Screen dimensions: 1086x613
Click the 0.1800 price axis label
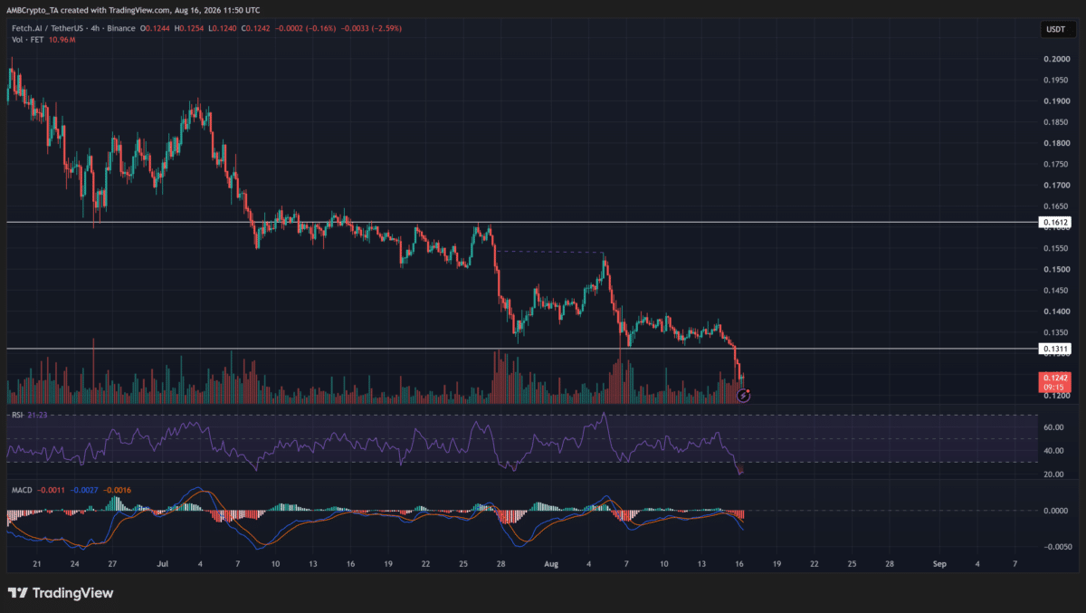1056,143
